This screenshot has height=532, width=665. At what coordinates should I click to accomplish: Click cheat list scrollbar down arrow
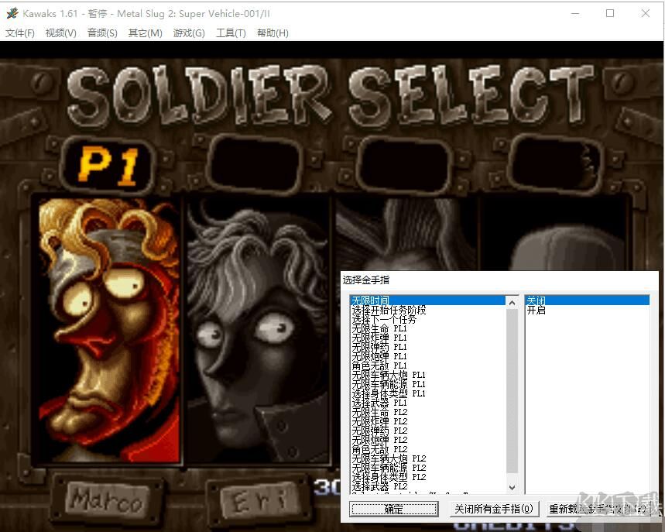(x=512, y=488)
